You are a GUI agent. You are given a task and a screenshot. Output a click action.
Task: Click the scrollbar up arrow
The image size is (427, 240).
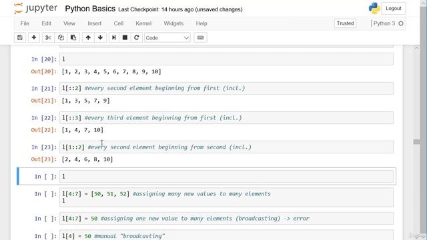coord(416,48)
